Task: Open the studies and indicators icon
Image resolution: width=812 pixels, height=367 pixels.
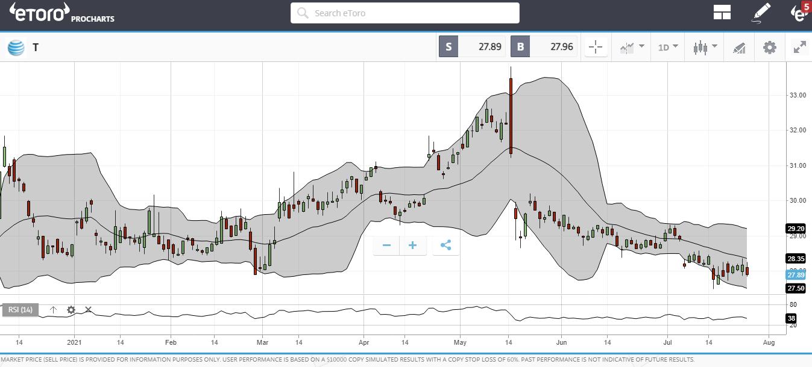Action: (739, 48)
